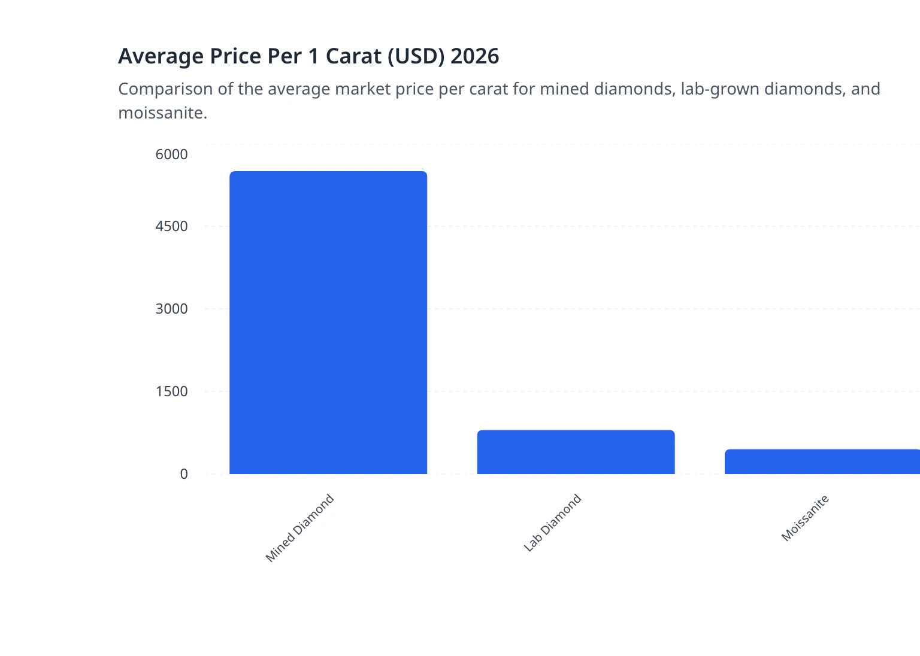Click the 3000 y-axis label

(170, 309)
